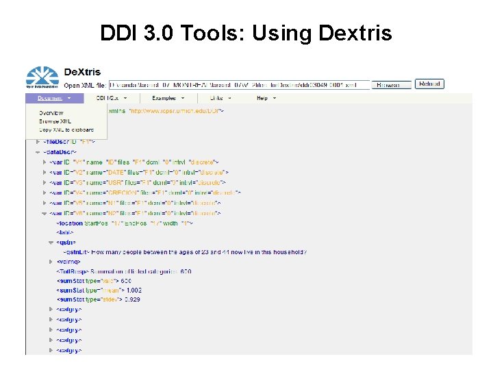
Task: Click the Document menu dropdown arrow
Action: click(x=69, y=98)
